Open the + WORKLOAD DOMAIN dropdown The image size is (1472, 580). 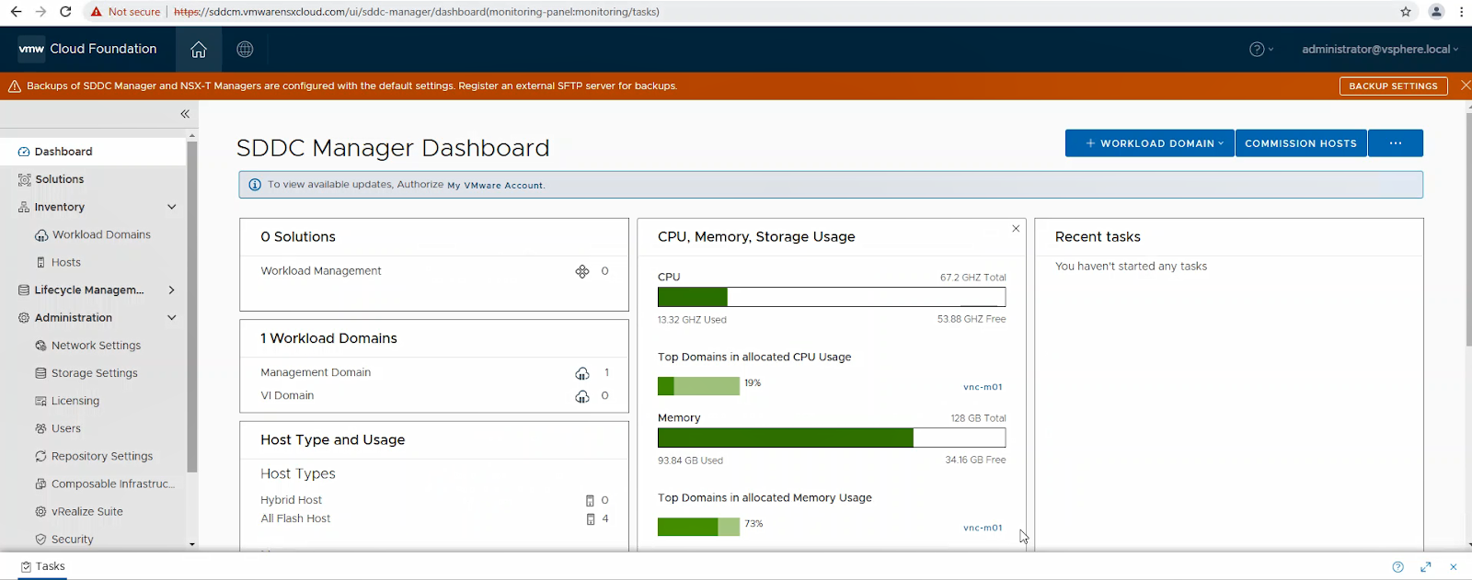[x=1150, y=143]
